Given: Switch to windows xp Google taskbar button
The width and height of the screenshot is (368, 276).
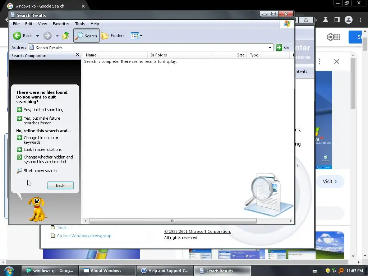Looking at the screenshot, I should (x=50, y=271).
